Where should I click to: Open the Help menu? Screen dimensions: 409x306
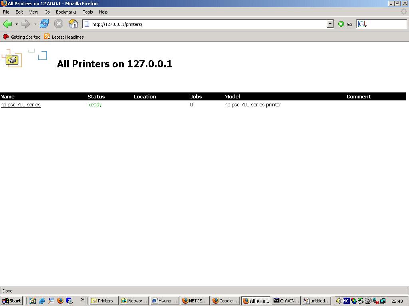[103, 12]
